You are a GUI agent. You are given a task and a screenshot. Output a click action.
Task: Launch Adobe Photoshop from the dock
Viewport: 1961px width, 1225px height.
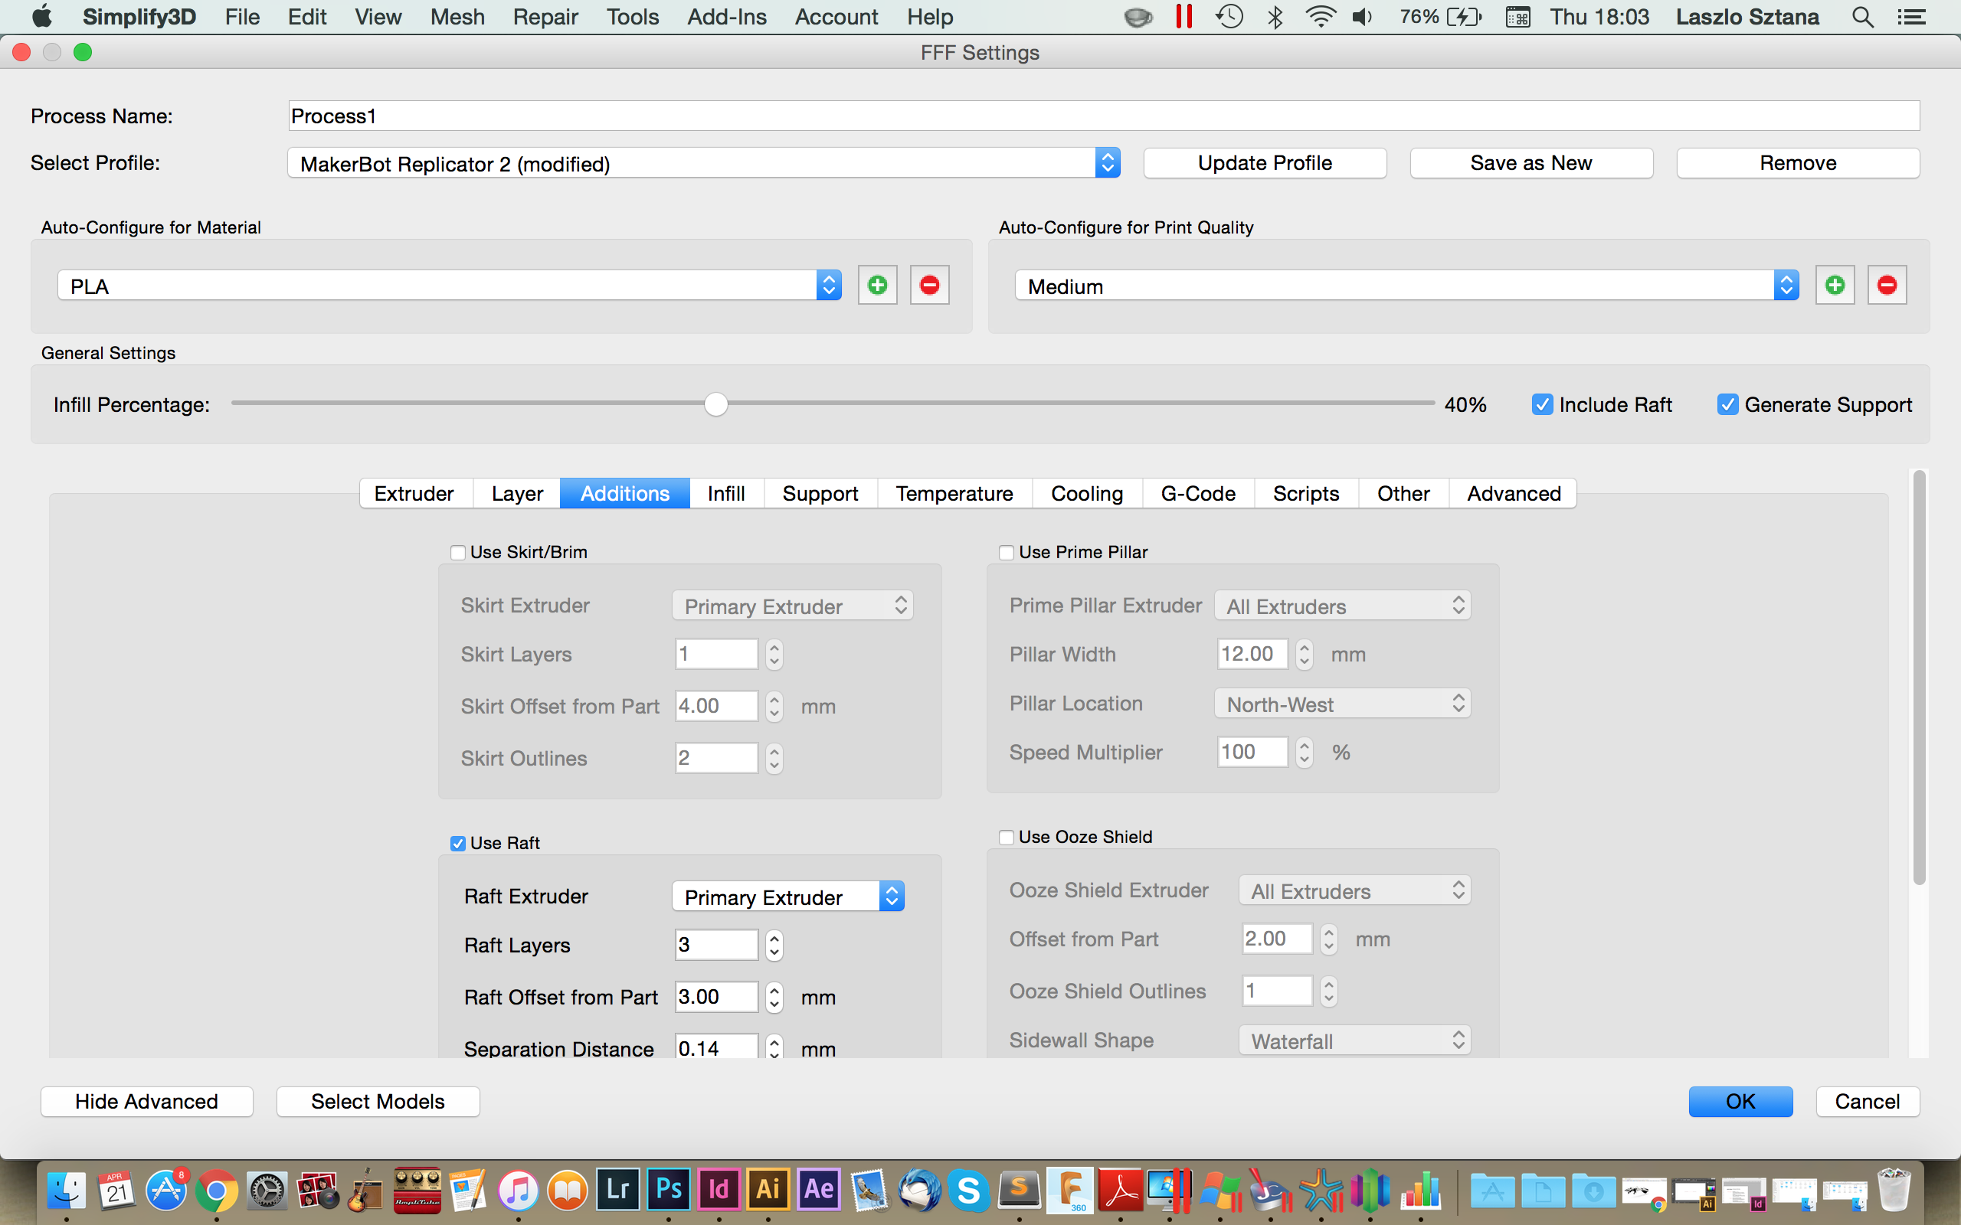(x=669, y=1189)
